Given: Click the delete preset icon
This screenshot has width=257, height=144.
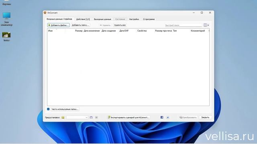Looking at the screenshot, I should click(x=96, y=117).
